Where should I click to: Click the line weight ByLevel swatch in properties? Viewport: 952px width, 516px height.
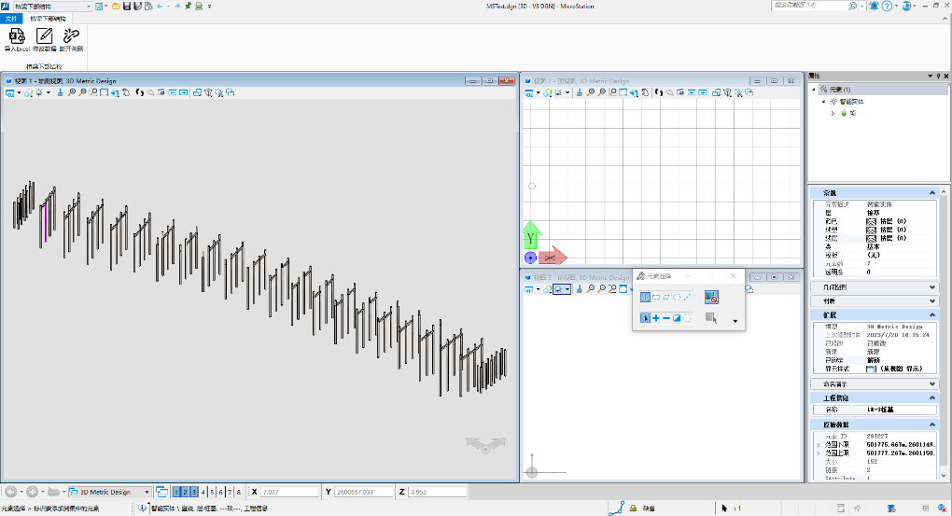tap(871, 239)
